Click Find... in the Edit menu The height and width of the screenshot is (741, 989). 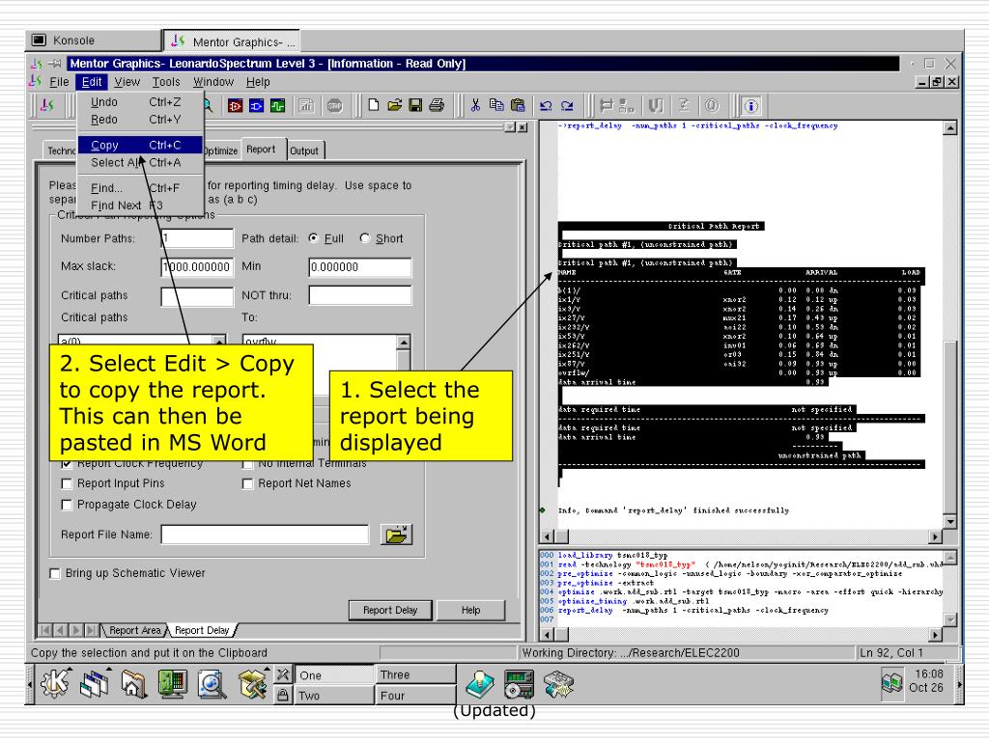[140, 188]
